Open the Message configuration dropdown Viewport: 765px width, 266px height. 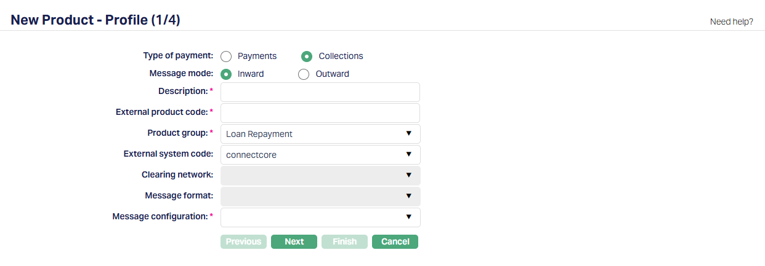[x=320, y=217]
